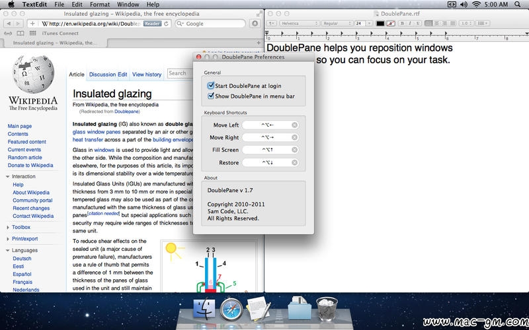Screen dimensions: 529x330
Task: Open the Regular typeface dropdown
Action: (337, 23)
